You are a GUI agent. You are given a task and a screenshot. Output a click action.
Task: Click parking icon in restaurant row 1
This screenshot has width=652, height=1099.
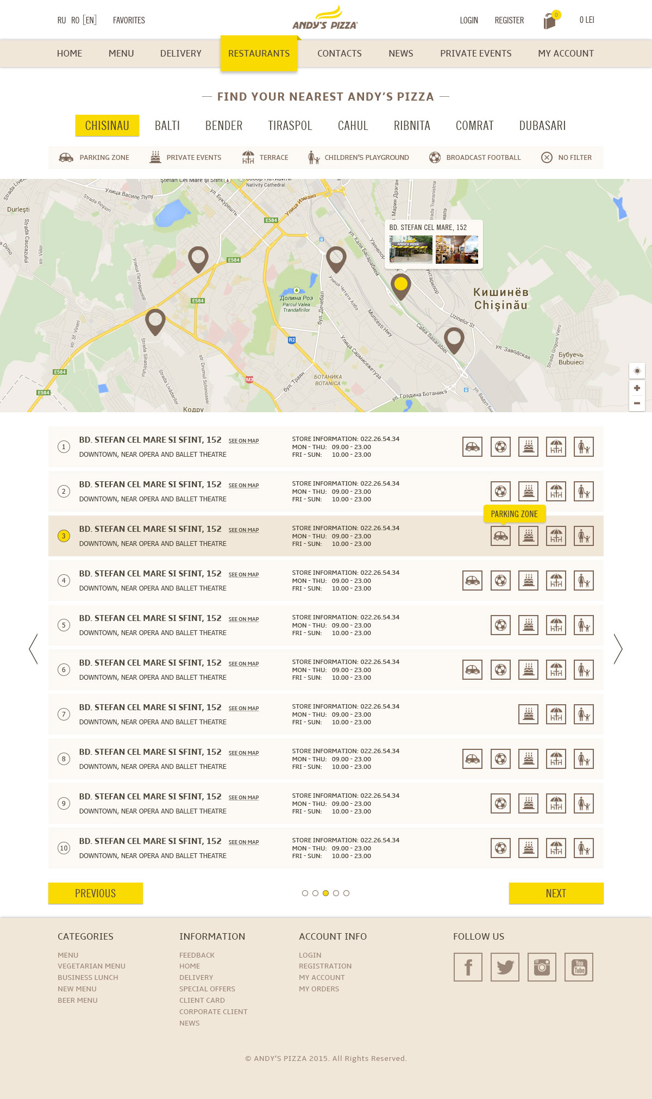coord(473,447)
